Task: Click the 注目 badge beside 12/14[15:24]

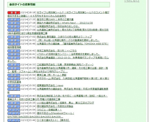Action: 14,106
